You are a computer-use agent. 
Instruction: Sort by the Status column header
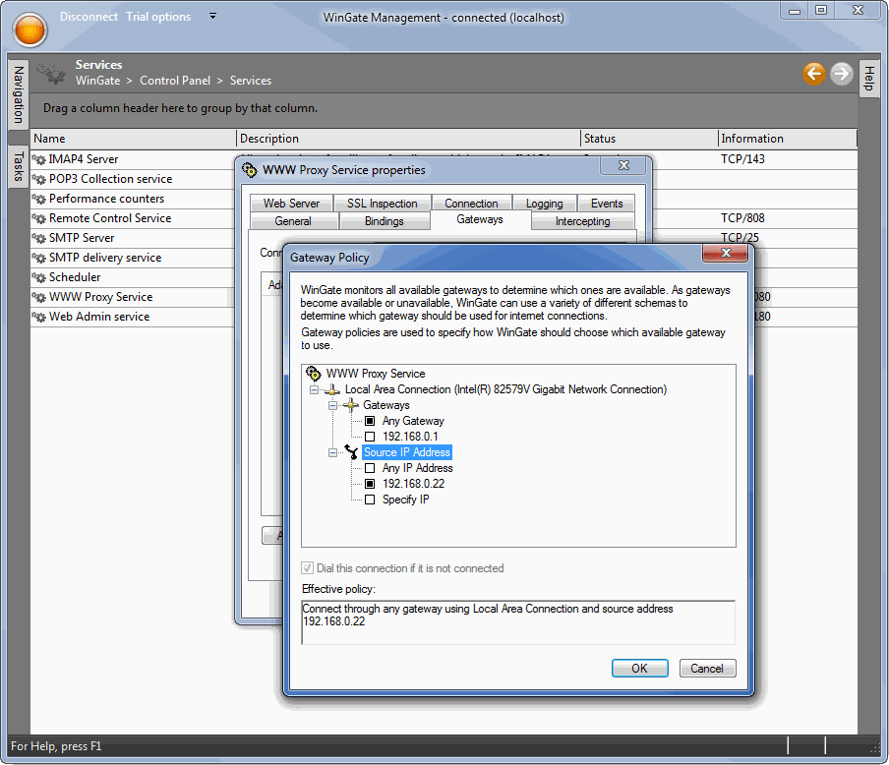click(x=650, y=139)
